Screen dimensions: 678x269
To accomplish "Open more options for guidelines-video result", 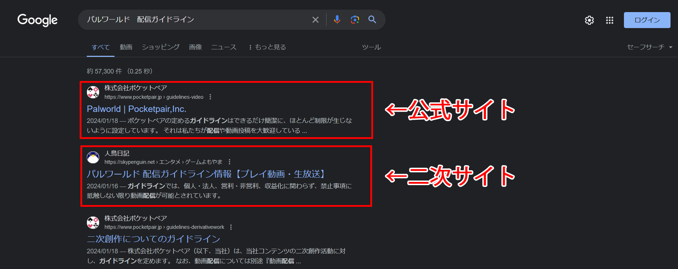I will click(x=210, y=97).
